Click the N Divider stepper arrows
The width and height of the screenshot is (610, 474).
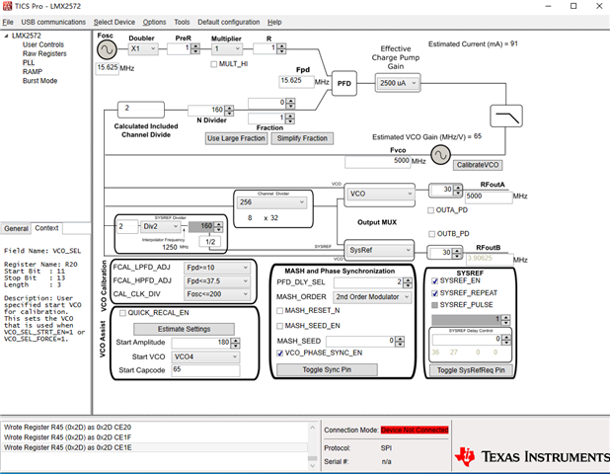pos(229,111)
